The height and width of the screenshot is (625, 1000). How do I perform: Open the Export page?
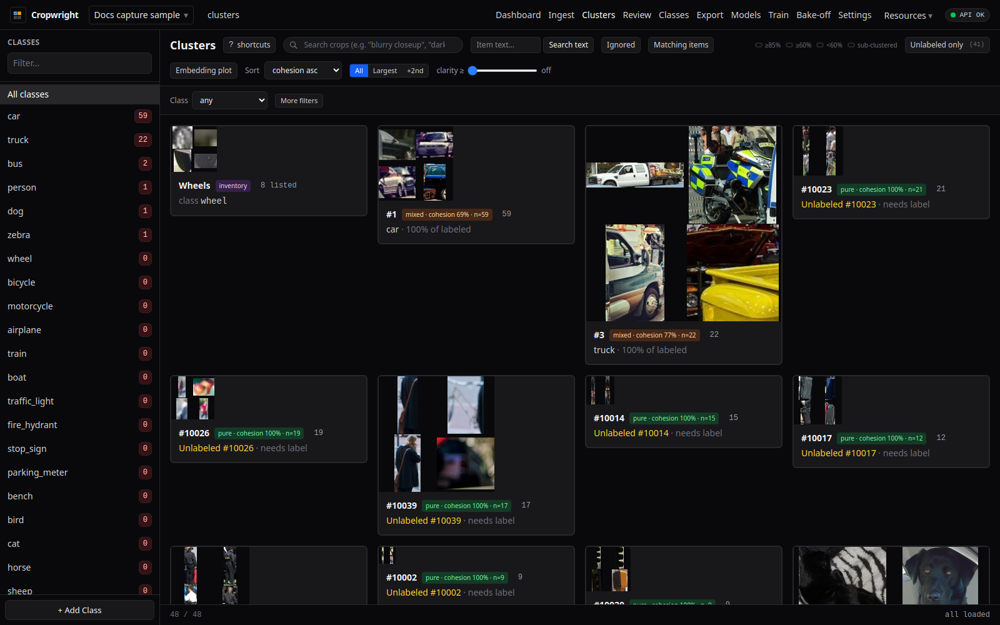coord(710,15)
